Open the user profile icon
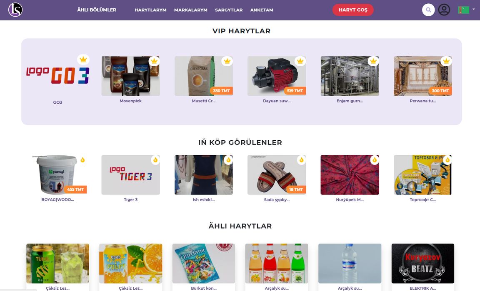 tap(444, 10)
